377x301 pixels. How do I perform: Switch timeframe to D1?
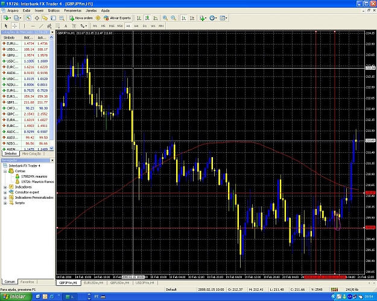145,26
